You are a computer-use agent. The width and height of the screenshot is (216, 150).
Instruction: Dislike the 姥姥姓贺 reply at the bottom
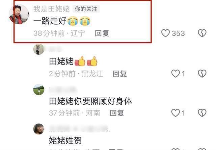pyautogui.click(x=202, y=149)
